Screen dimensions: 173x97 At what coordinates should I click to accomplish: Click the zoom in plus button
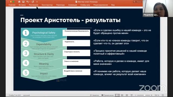[152, 95]
